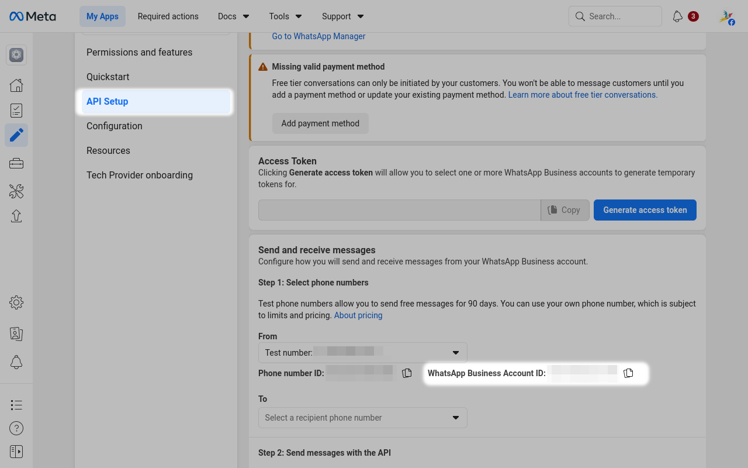Copy the WhatsApp Business Account ID
The width and height of the screenshot is (748, 468).
(629, 373)
